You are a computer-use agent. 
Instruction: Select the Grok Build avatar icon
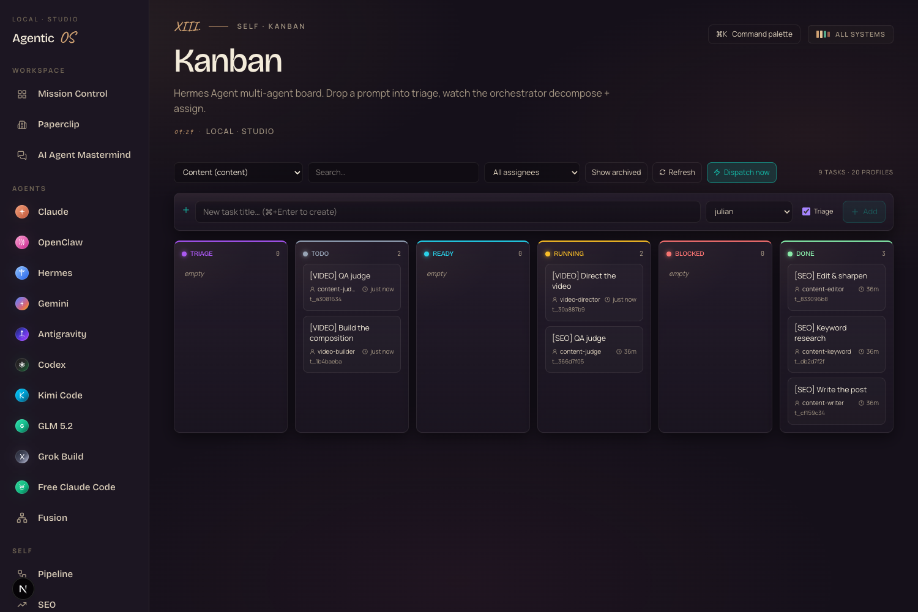[x=22, y=457]
